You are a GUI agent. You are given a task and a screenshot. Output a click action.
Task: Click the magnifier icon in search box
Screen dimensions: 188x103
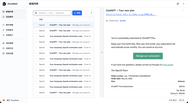tap(36, 13)
